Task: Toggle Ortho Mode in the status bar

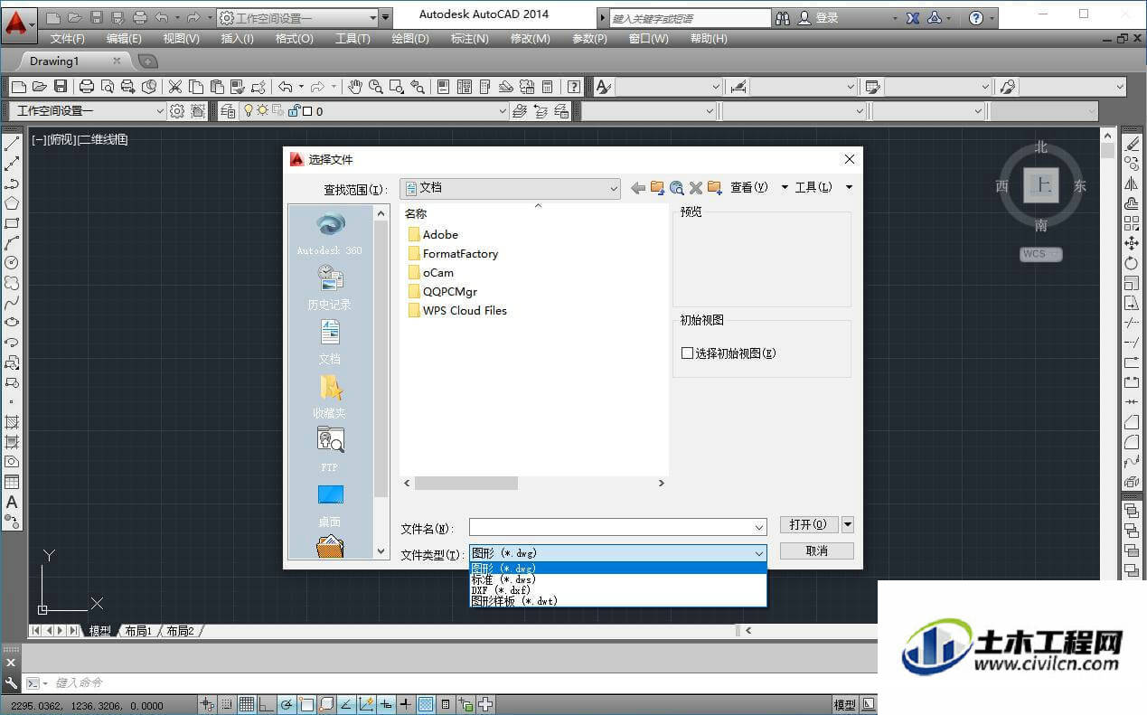Action: (266, 705)
